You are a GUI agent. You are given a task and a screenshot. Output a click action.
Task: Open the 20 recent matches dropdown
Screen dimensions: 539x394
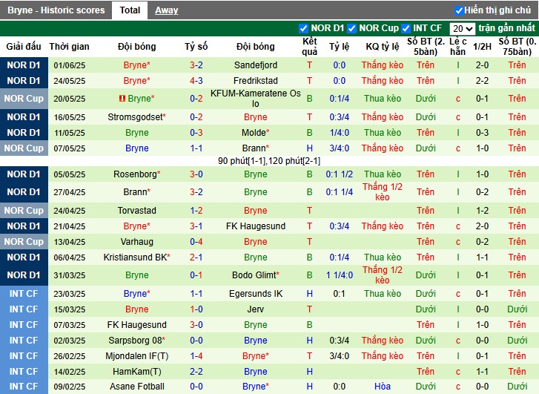pyautogui.click(x=463, y=28)
